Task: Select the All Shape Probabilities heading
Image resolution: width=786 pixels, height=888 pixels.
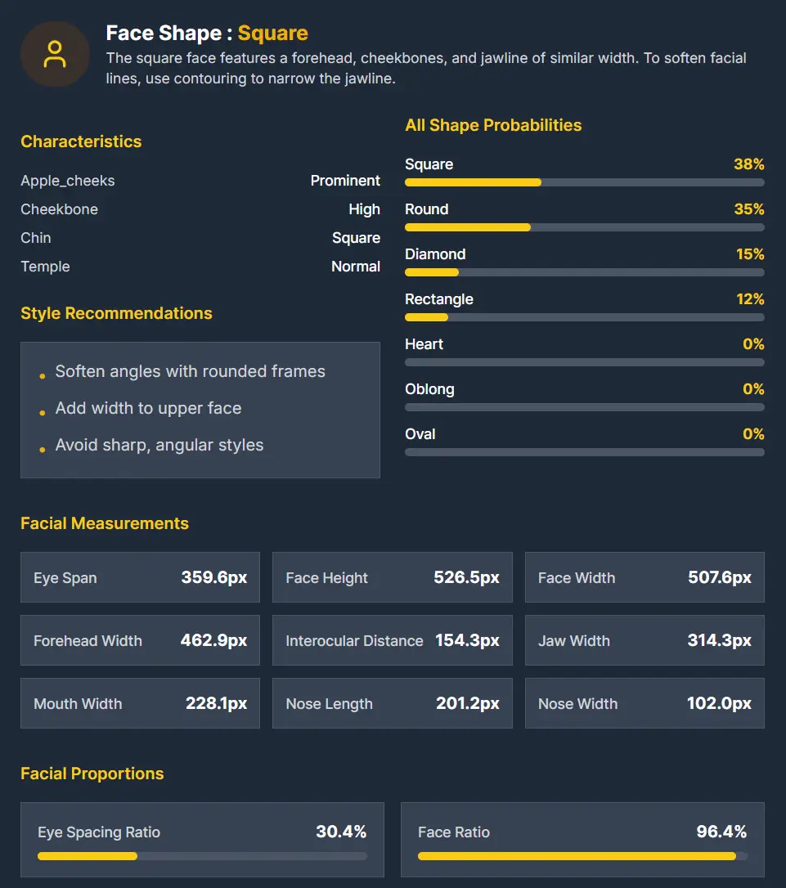Action: (493, 125)
